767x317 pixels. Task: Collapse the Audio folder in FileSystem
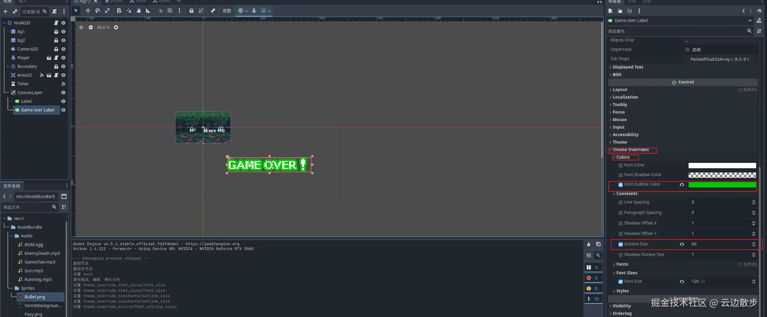[11, 236]
